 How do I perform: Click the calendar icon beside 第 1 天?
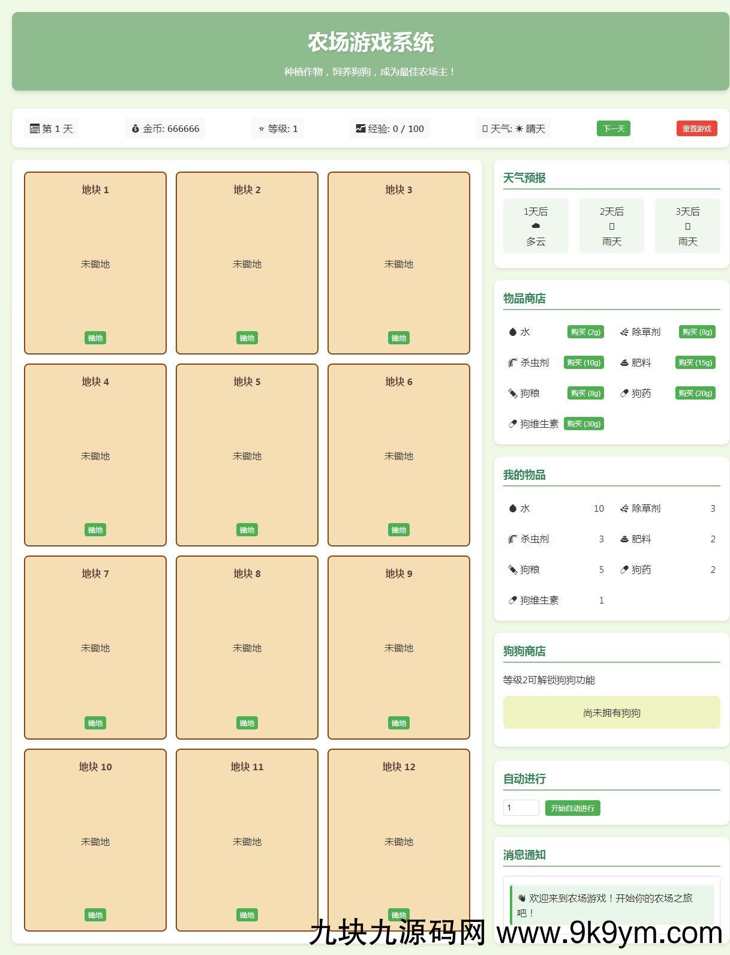click(x=35, y=129)
